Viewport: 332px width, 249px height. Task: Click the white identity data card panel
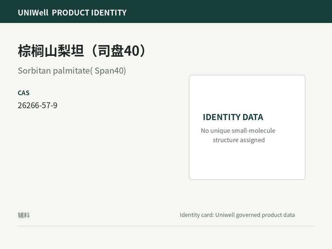tap(247, 127)
